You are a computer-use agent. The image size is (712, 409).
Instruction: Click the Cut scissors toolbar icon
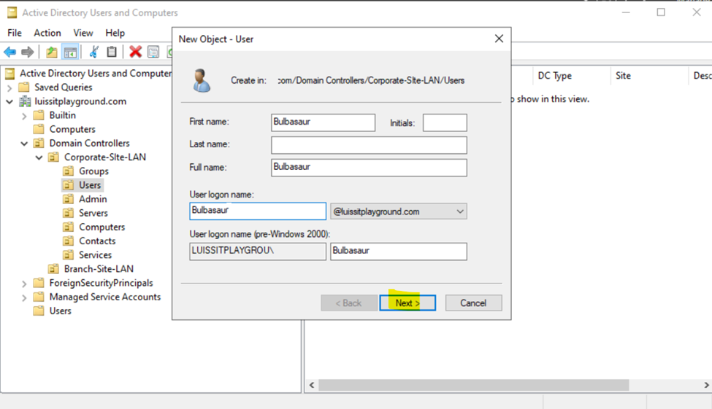tap(94, 52)
